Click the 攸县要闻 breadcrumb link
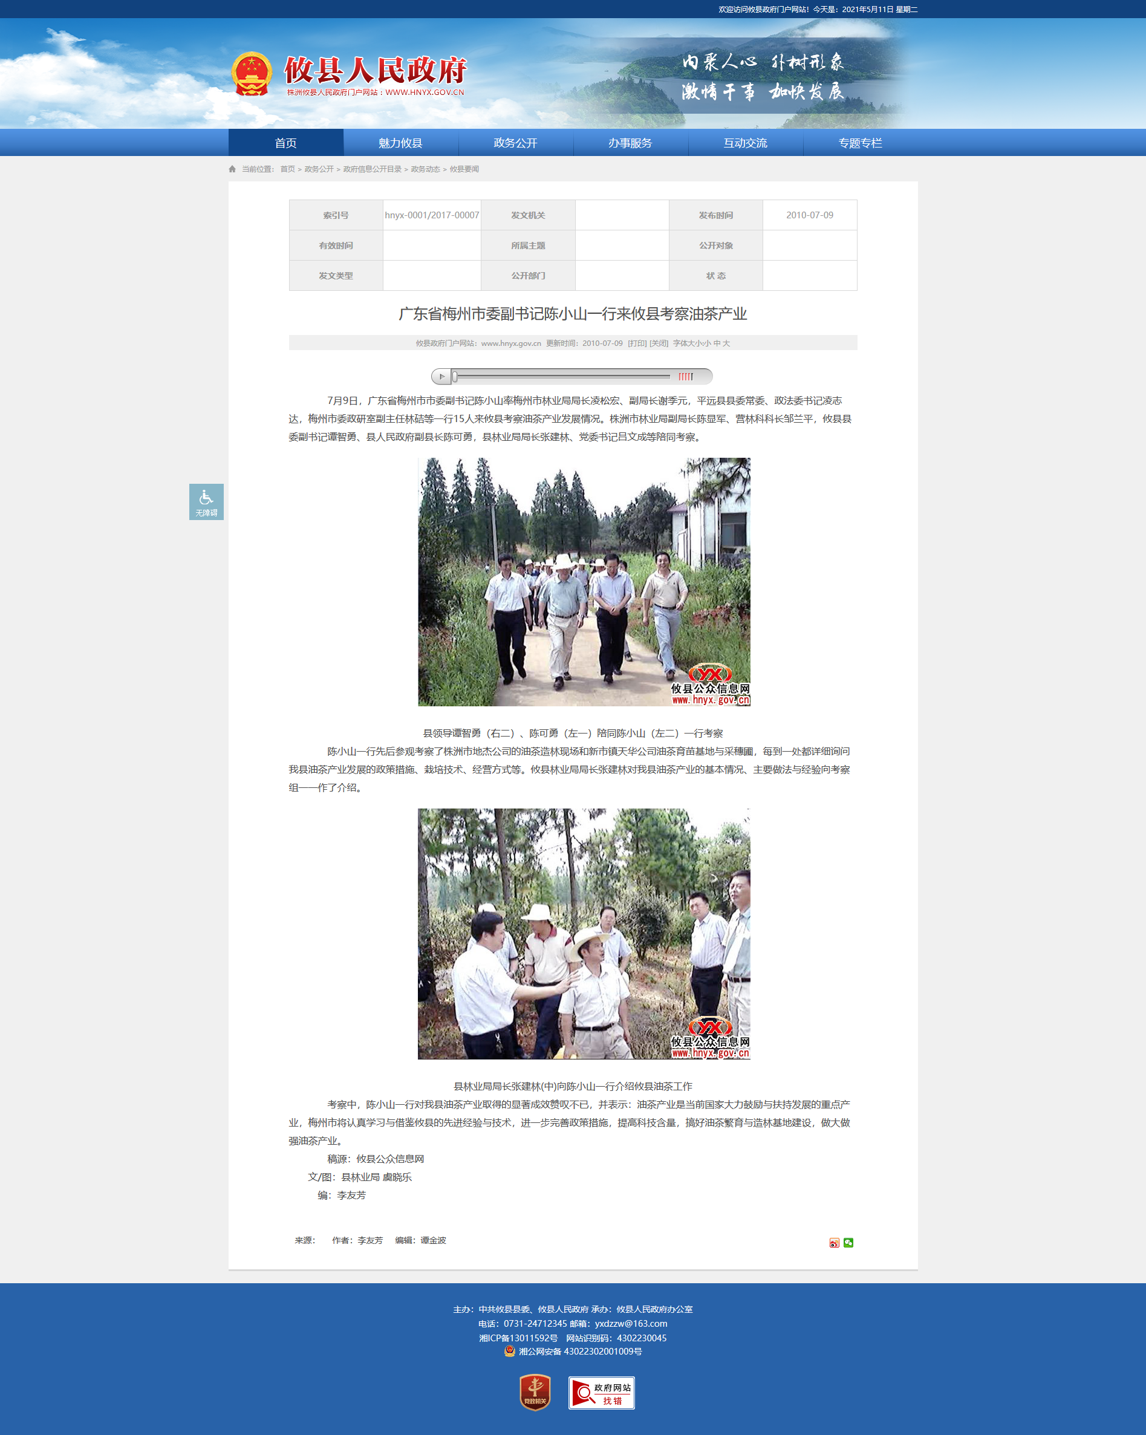 pos(464,169)
